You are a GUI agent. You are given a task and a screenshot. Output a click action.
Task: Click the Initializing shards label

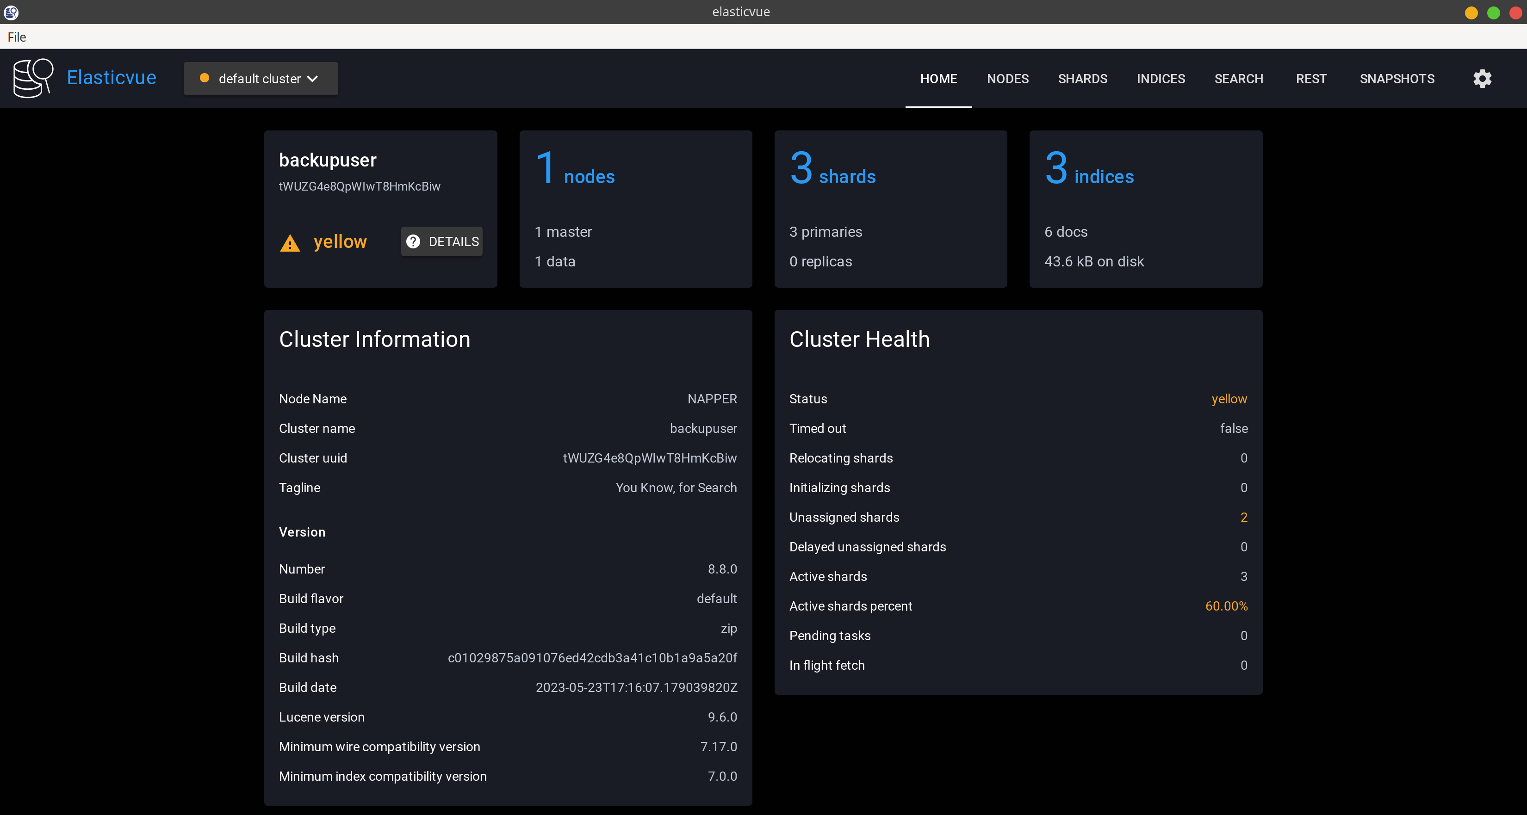839,488
